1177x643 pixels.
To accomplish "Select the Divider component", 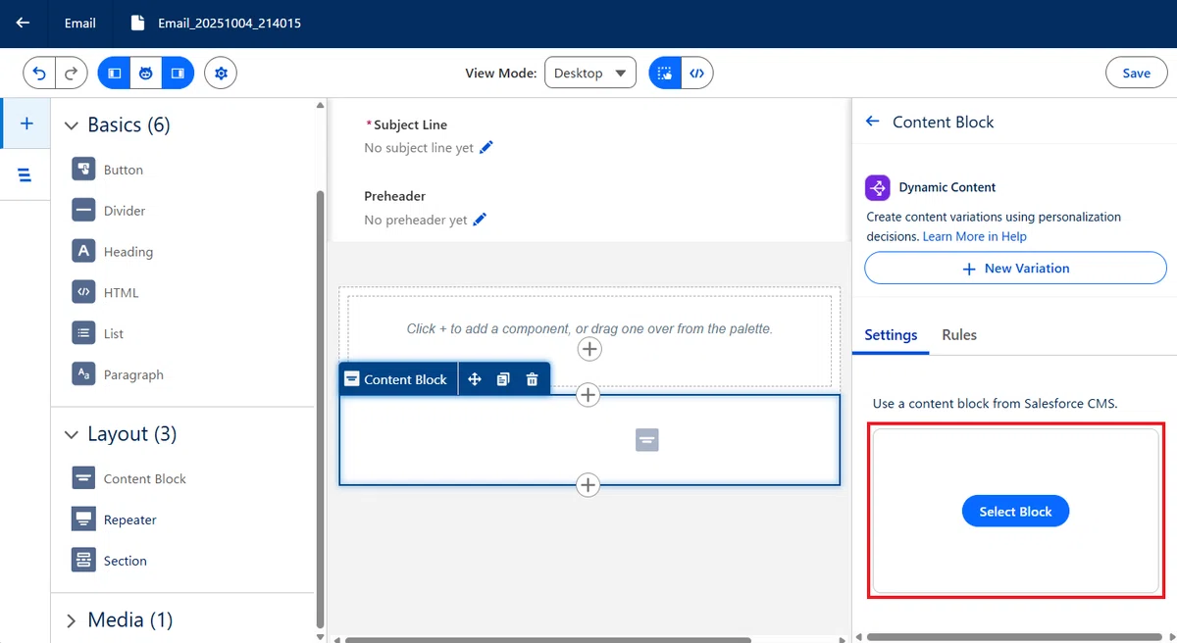I will pyautogui.click(x=109, y=211).
